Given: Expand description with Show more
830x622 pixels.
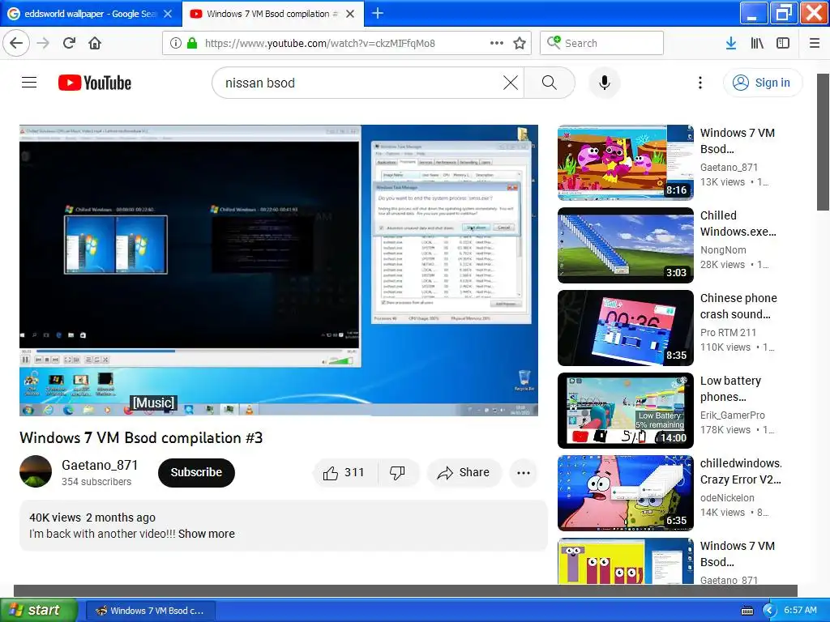Looking at the screenshot, I should pos(207,534).
